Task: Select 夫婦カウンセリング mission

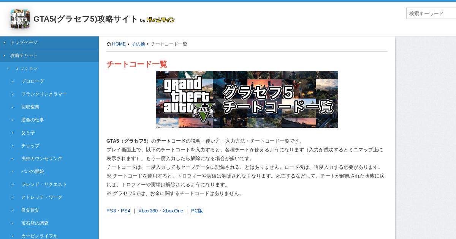Action: tap(49, 159)
